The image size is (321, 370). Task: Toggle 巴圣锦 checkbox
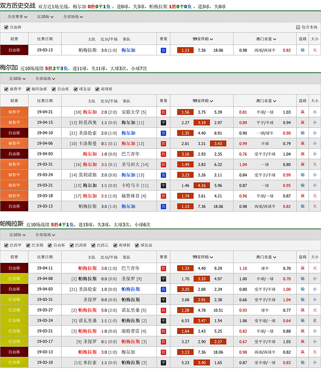click(28, 246)
